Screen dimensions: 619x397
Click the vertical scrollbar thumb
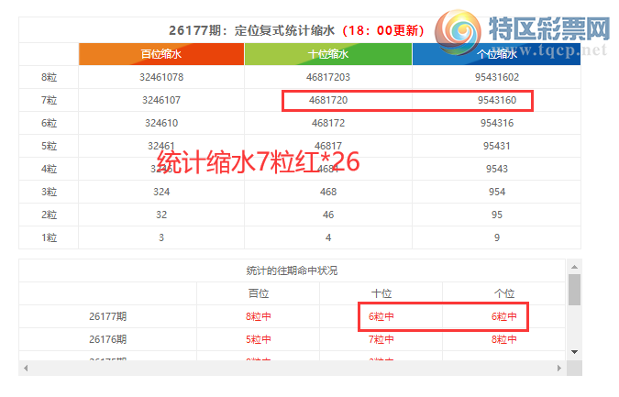point(574,290)
